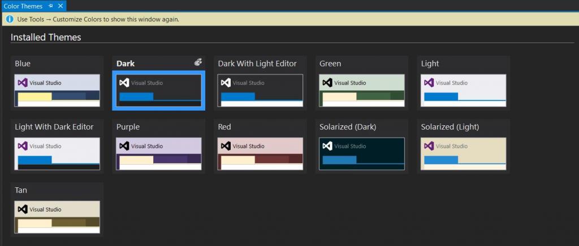Click the "Blue" theme label
The image size is (579, 246).
(x=23, y=63)
